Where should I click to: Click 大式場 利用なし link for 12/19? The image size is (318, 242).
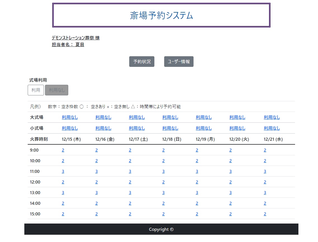click(x=204, y=117)
